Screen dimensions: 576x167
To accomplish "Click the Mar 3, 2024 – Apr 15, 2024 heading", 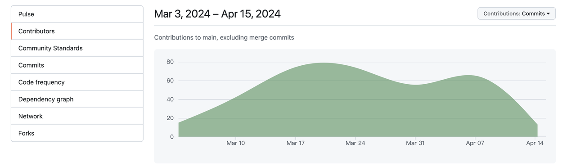I will (217, 14).
